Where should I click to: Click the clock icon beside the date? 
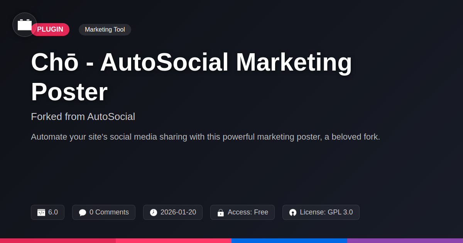coord(154,213)
